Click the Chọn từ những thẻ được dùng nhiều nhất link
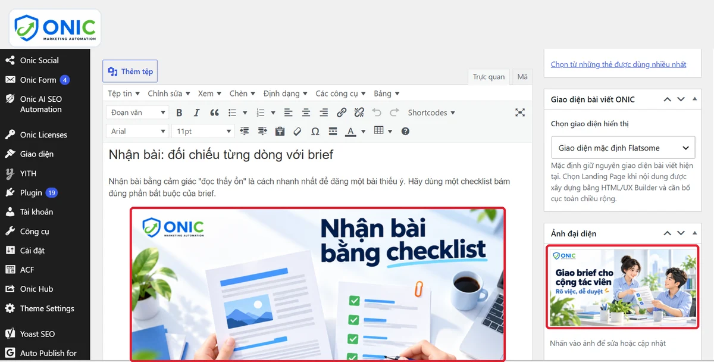Screen dimensions: 714x362 [618, 64]
